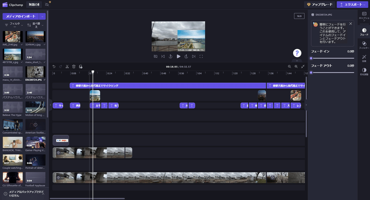Select the 3241644_s.jpg media thumbnail
The image size is (370, 200).
click(x=36, y=37)
